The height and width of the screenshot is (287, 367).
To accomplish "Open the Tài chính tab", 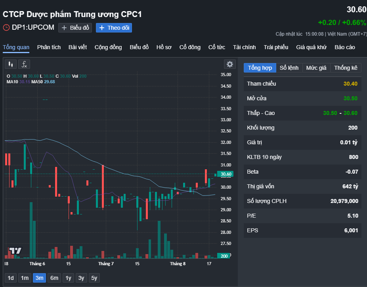I will coord(245,47).
